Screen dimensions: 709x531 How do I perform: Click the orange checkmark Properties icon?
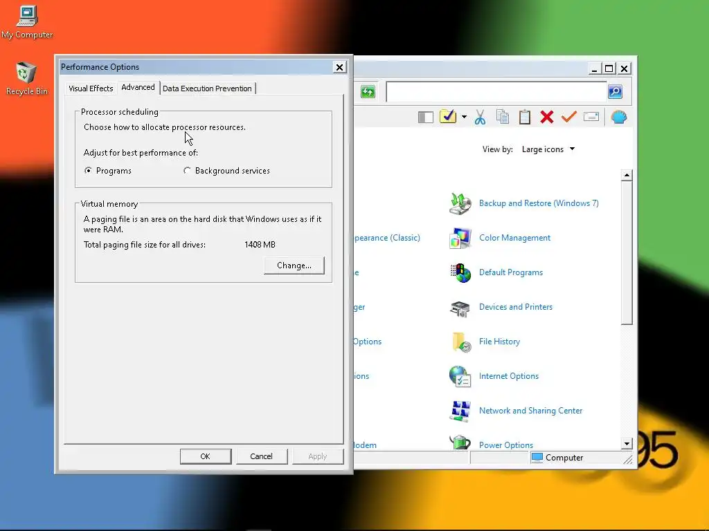point(569,117)
